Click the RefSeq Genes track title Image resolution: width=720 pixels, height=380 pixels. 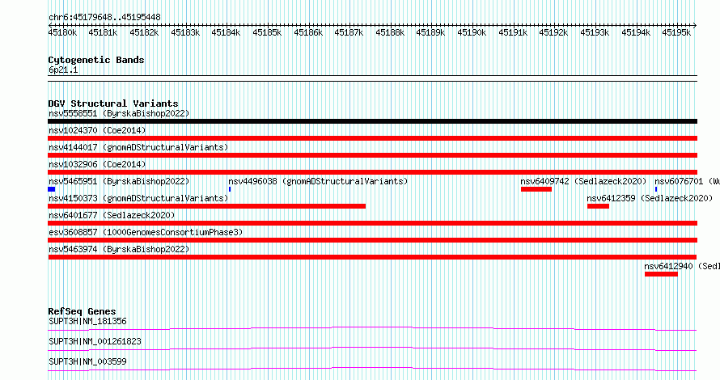tap(82, 311)
